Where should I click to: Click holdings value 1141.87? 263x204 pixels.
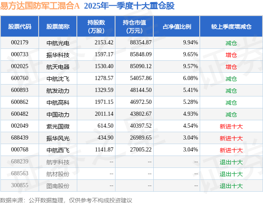tap(104, 149)
